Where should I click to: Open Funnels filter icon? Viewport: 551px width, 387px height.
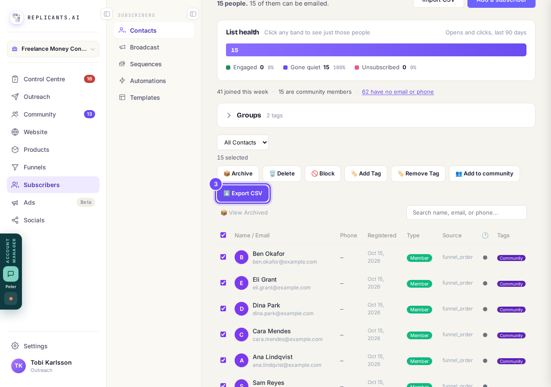pos(15,167)
